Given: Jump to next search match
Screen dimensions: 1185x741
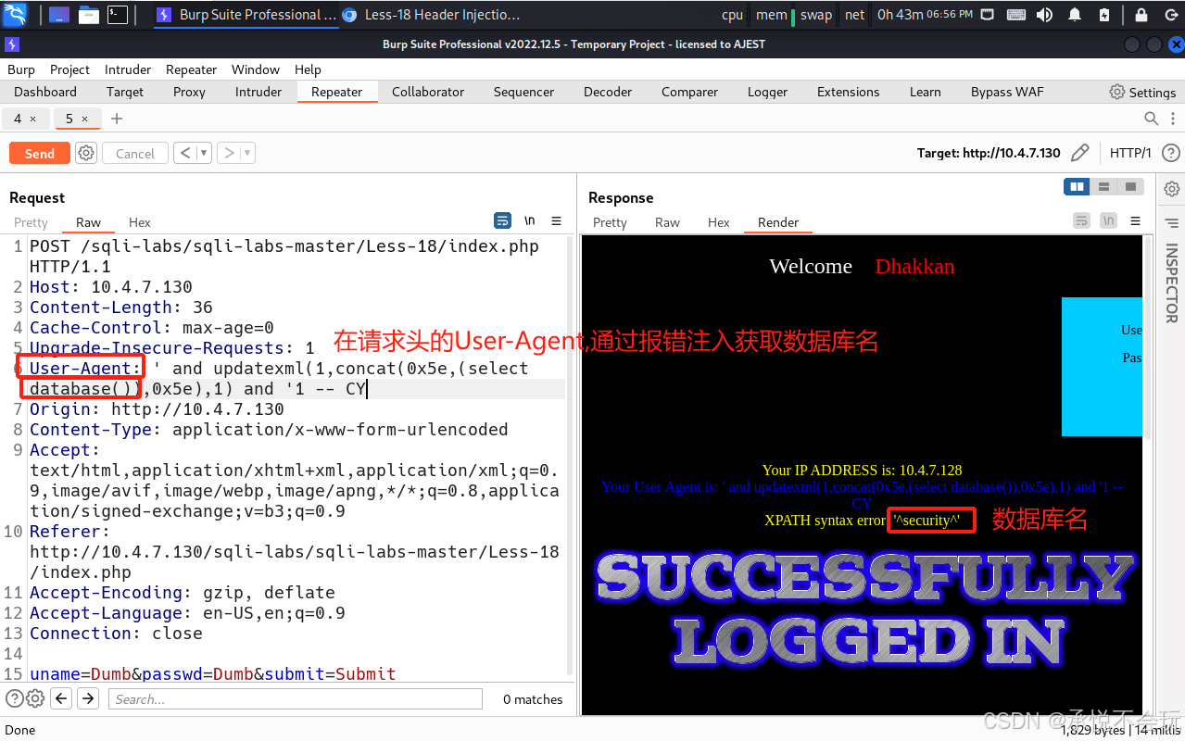Looking at the screenshot, I should (x=88, y=698).
